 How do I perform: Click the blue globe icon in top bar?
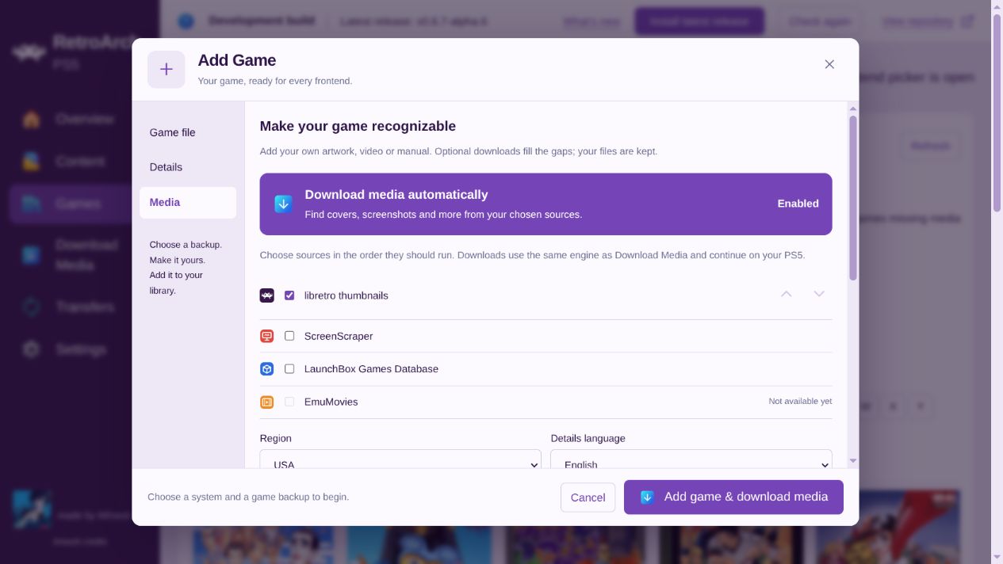point(186,21)
